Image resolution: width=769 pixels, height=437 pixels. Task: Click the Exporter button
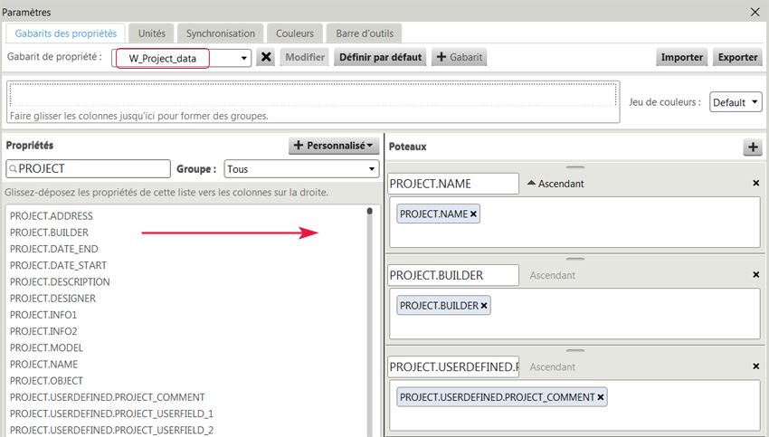(x=737, y=57)
